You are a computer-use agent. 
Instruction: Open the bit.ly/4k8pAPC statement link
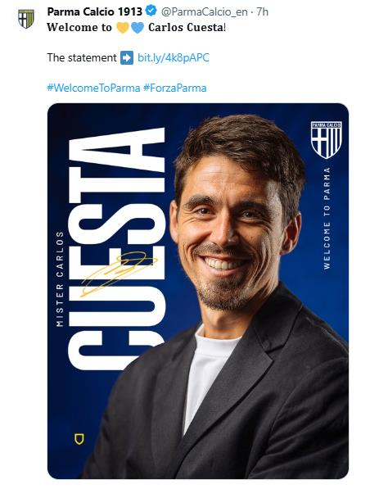pos(174,57)
